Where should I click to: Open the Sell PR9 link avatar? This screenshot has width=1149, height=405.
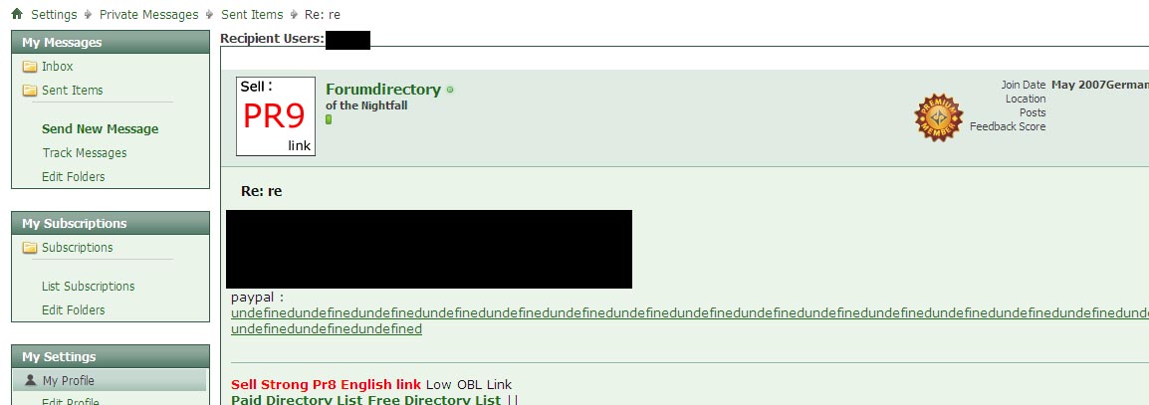click(276, 116)
